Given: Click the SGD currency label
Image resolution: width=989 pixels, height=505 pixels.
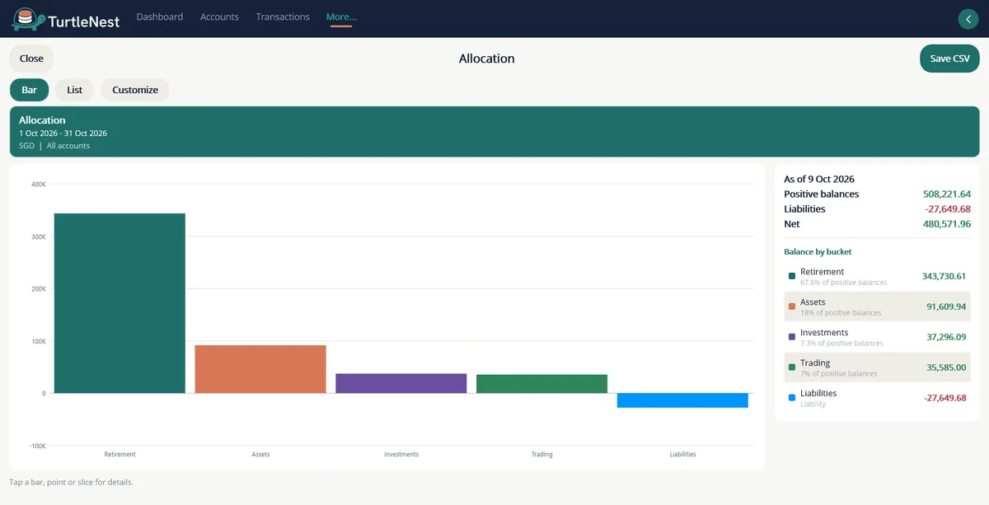Looking at the screenshot, I should pyautogui.click(x=27, y=146).
